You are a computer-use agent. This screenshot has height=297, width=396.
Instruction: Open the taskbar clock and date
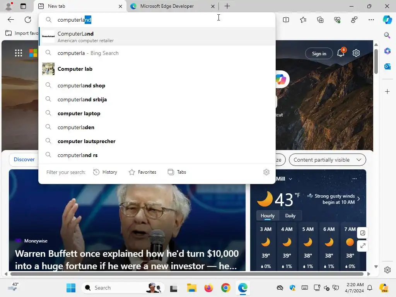coord(355,288)
